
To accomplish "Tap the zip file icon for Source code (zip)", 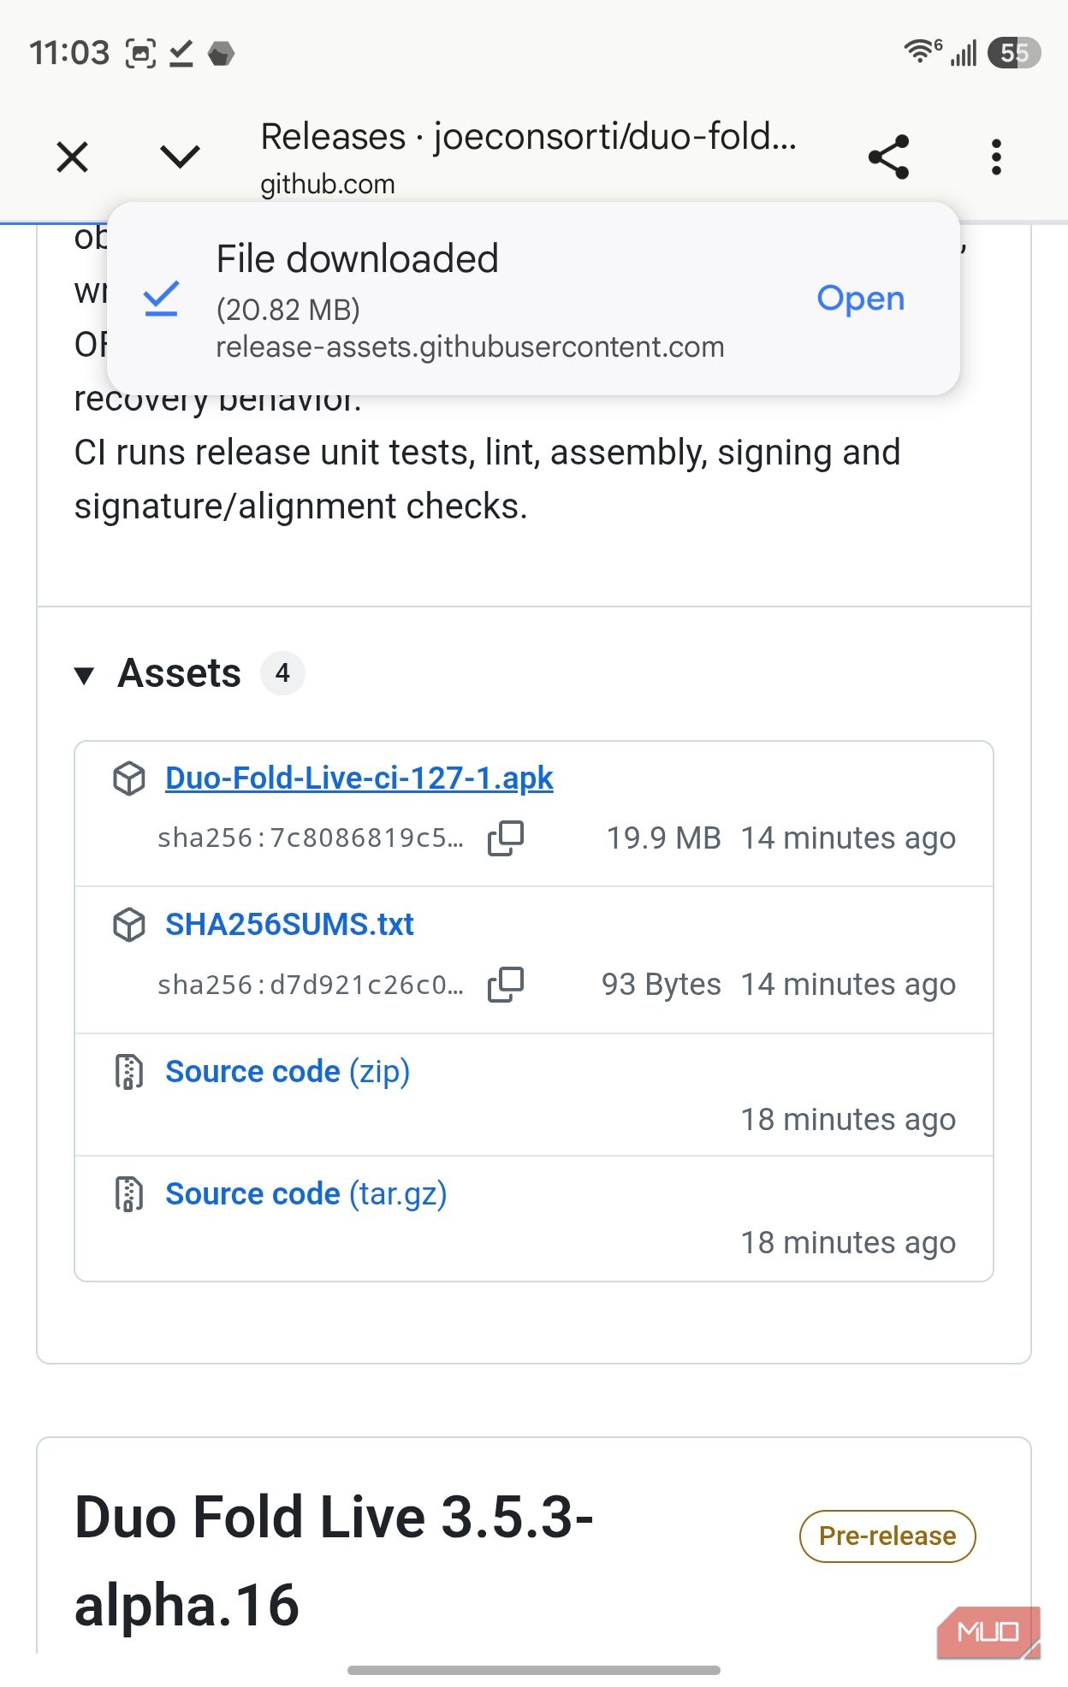I will (x=129, y=1072).
